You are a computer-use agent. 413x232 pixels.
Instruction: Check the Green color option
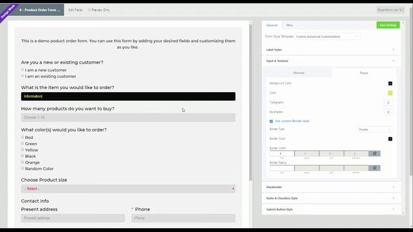[x=23, y=143]
